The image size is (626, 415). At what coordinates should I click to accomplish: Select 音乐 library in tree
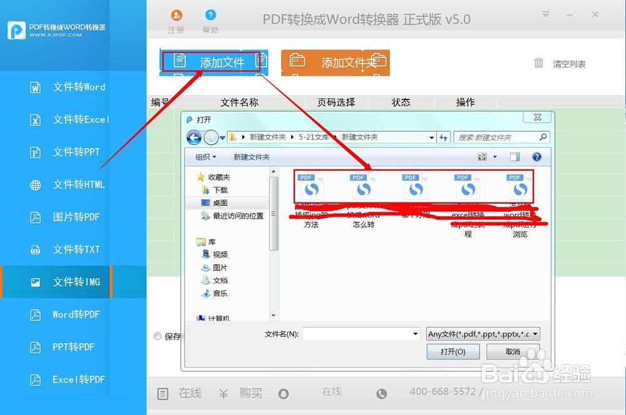pyautogui.click(x=215, y=293)
